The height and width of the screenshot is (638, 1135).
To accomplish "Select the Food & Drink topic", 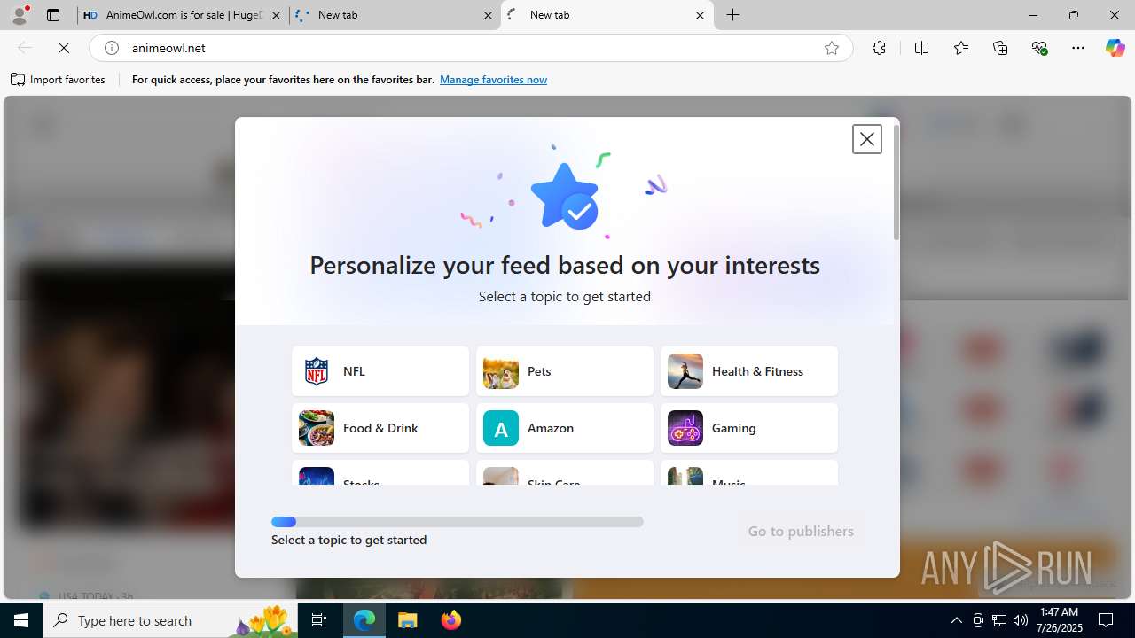I will 380,428.
